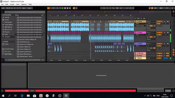Click the Why? button in status bar
Image resolution: width=175 pixels, height=98 pixels.
point(32,91)
